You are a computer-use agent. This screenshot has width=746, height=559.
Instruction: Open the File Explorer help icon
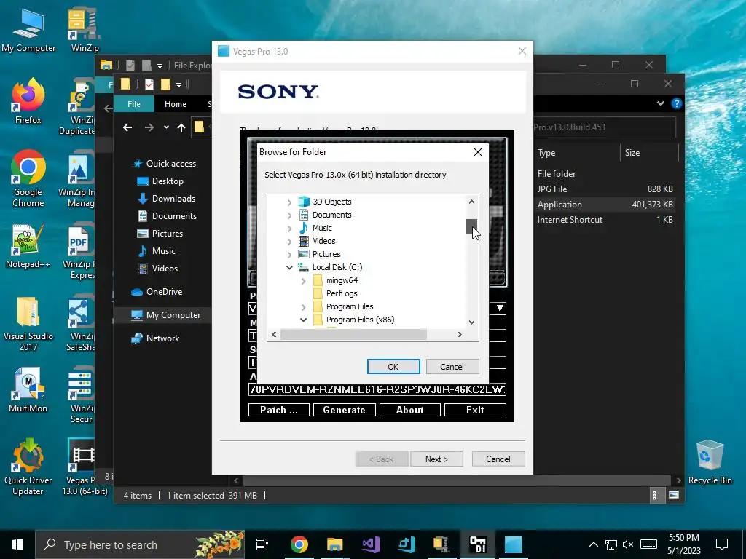tap(676, 103)
